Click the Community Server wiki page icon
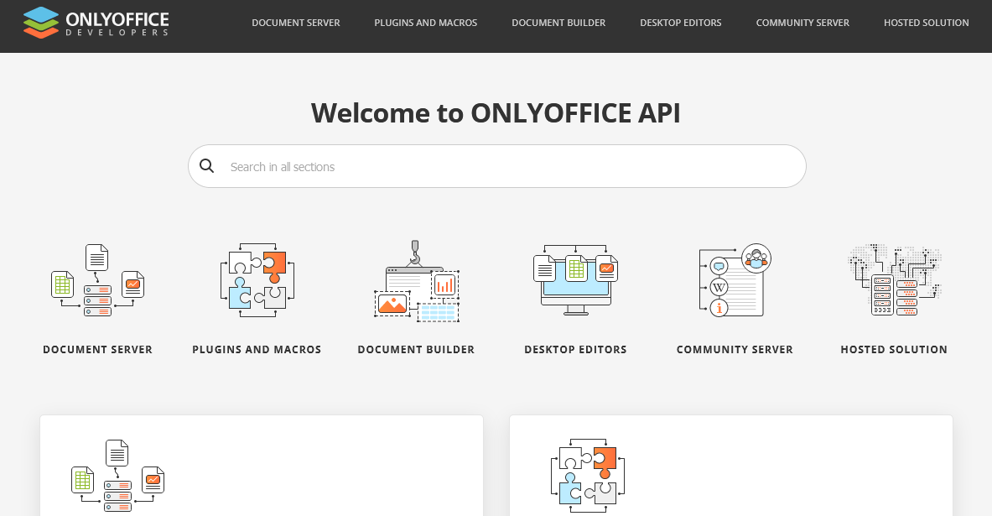 coord(735,280)
